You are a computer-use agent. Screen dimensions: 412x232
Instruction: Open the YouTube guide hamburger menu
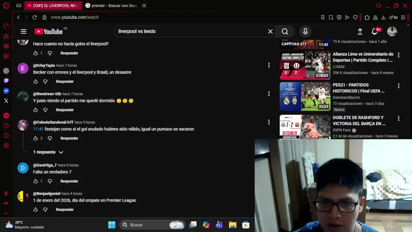point(23,31)
